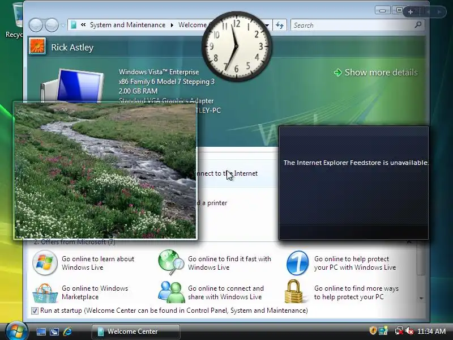The image size is (453, 340).
Task: Click the computer monitor icon in Welcome Center
Action: click(73, 86)
